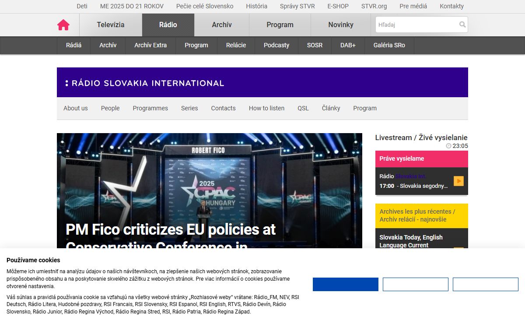525x324 pixels.
Task: Open Správy STVR top link
Action: pos(297,6)
